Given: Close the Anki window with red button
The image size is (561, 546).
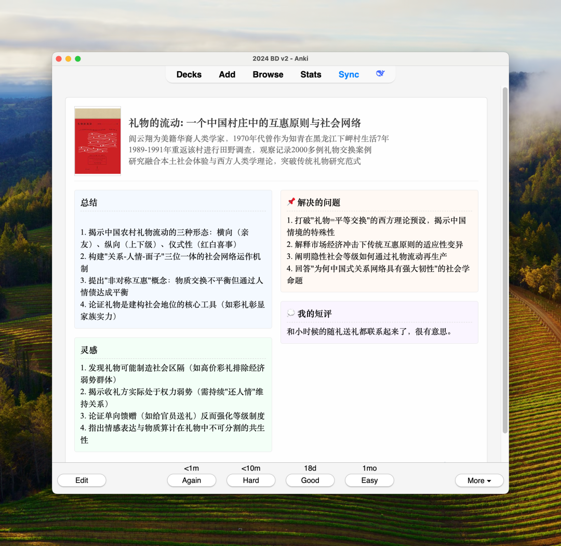Looking at the screenshot, I should 59,59.
